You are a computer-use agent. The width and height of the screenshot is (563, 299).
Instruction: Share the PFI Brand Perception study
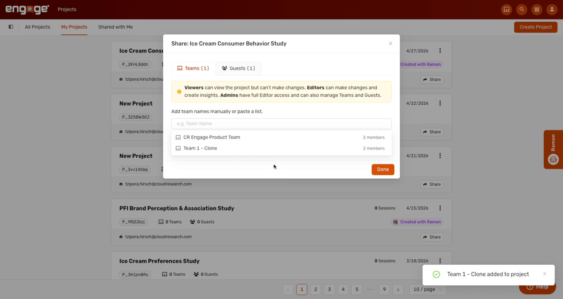click(x=432, y=237)
